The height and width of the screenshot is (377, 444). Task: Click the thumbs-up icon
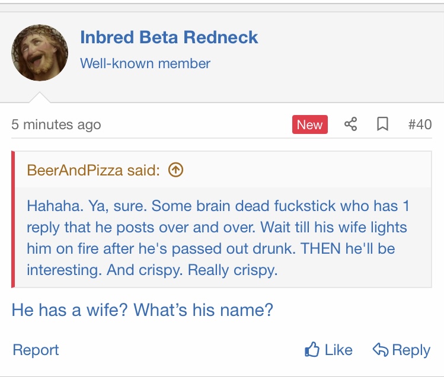tap(312, 350)
